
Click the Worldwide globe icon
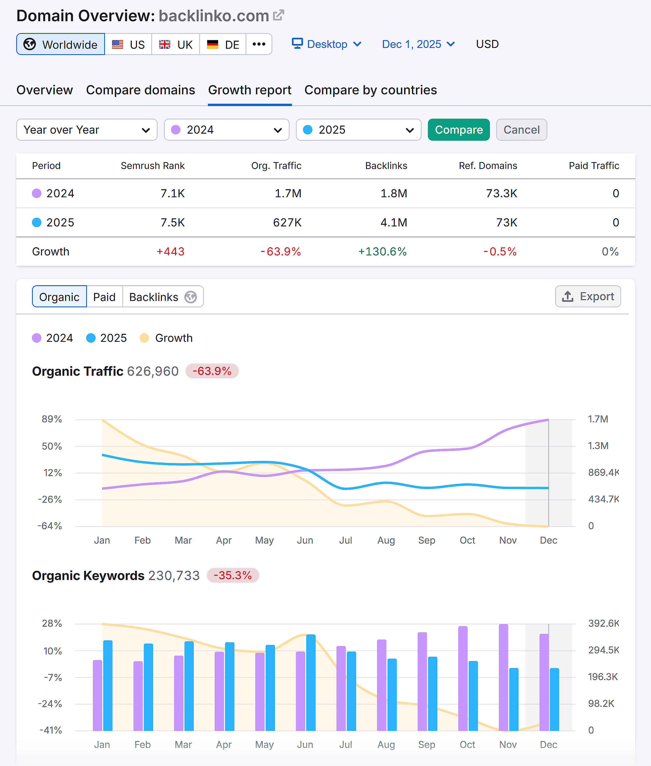pyautogui.click(x=30, y=44)
